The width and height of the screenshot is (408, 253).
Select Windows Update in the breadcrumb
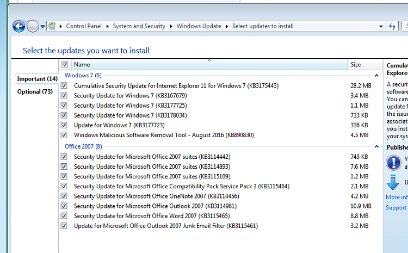[199, 26]
